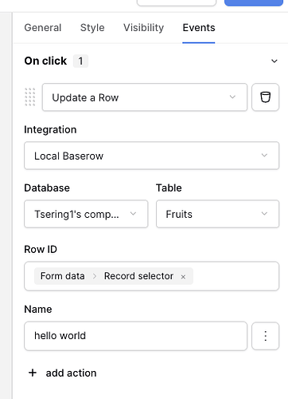This screenshot has height=399, width=288.
Task: Open the three-dot menu for Name field
Action: coord(265,336)
